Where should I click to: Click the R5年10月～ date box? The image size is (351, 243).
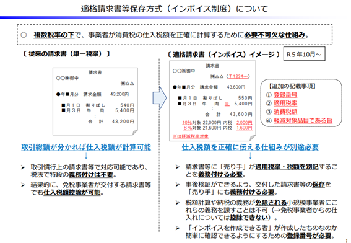pyautogui.click(x=304, y=54)
